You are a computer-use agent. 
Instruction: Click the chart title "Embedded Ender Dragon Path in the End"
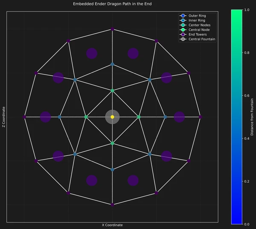point(112,4)
